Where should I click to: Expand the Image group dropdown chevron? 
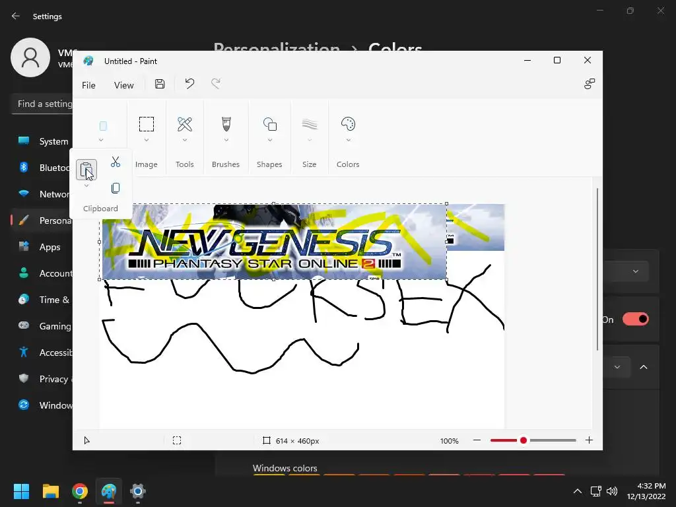(x=147, y=140)
